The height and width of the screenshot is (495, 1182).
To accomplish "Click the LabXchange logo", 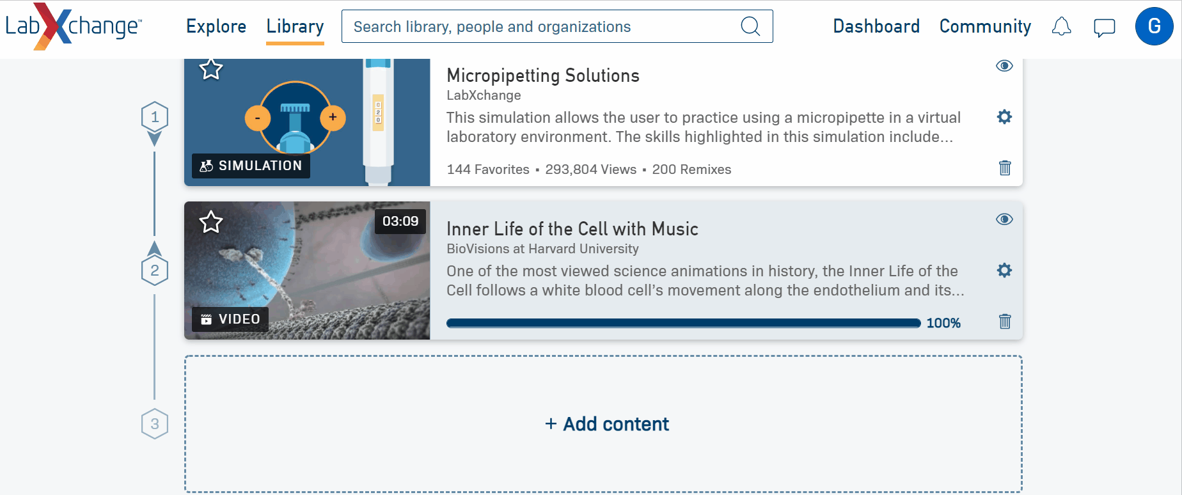I will tap(74, 27).
